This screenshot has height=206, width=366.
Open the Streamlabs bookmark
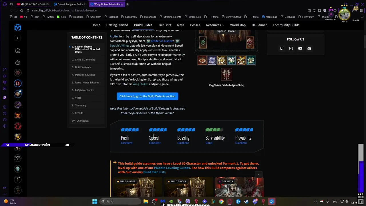pyautogui.click(x=148, y=17)
